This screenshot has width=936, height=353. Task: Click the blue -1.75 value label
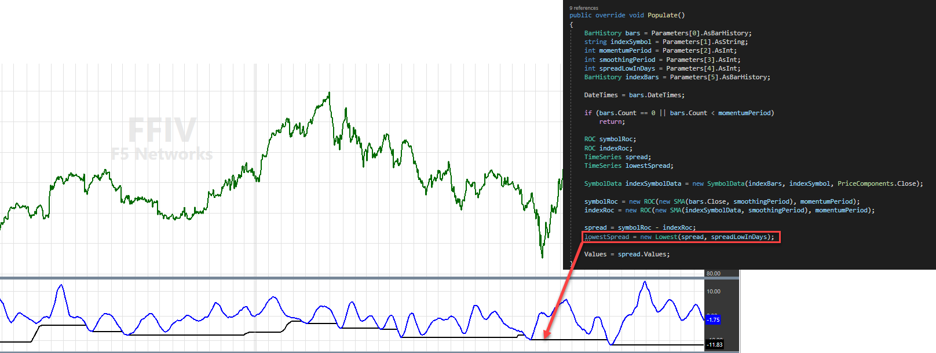[713, 319]
